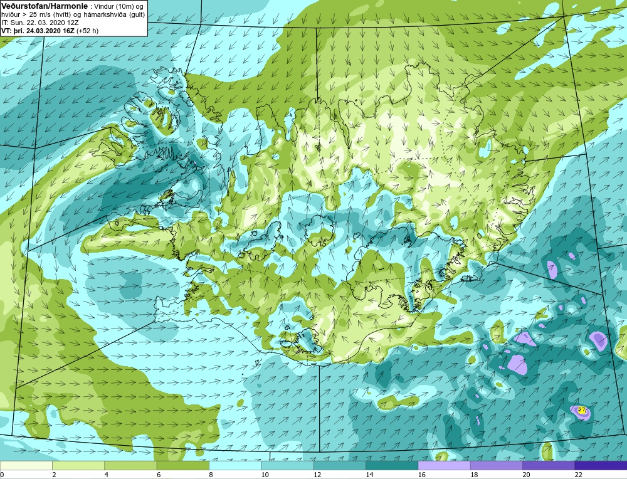Click the legend scale label '20'
Viewport: 627px width, 479px height.
(526, 475)
